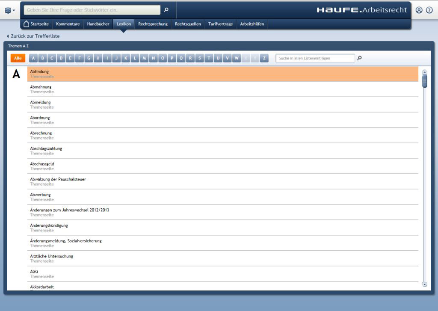Filter list by letter V

228,58
